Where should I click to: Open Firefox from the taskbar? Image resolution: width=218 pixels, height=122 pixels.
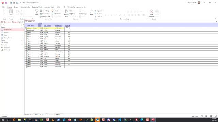pos(69,120)
